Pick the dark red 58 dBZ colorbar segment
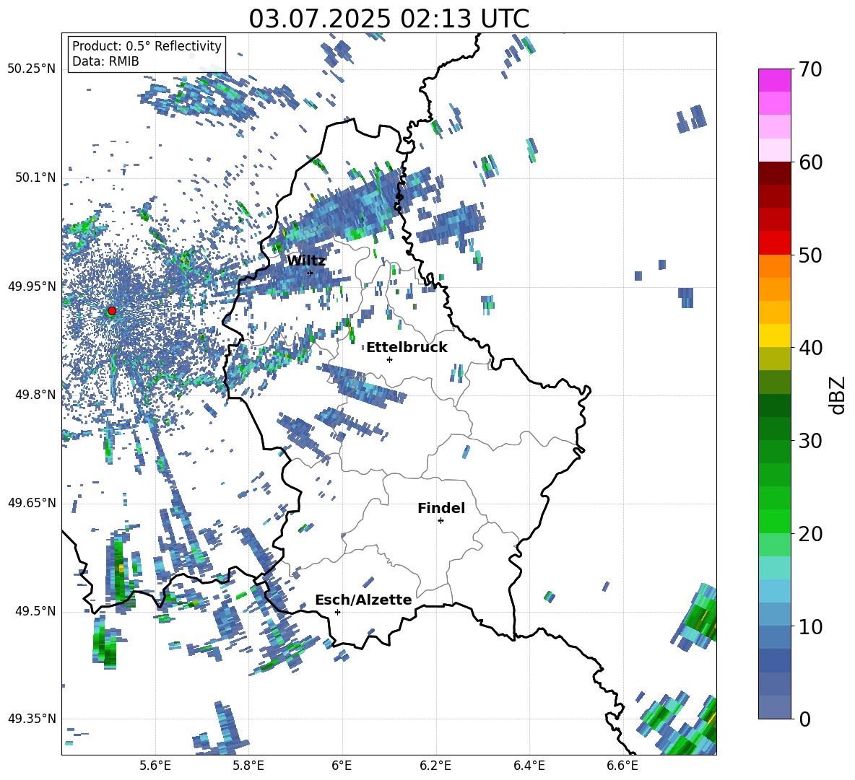Viewport: 855px width, 780px height. tap(774, 174)
